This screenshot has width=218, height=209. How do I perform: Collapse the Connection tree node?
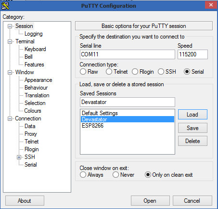pyautogui.click(x=10, y=118)
